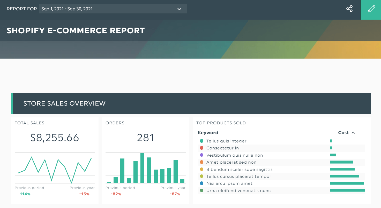Click the SHOPIFY E-COMMERCE REPORT title
The width and height of the screenshot is (381, 208).
[x=76, y=30]
